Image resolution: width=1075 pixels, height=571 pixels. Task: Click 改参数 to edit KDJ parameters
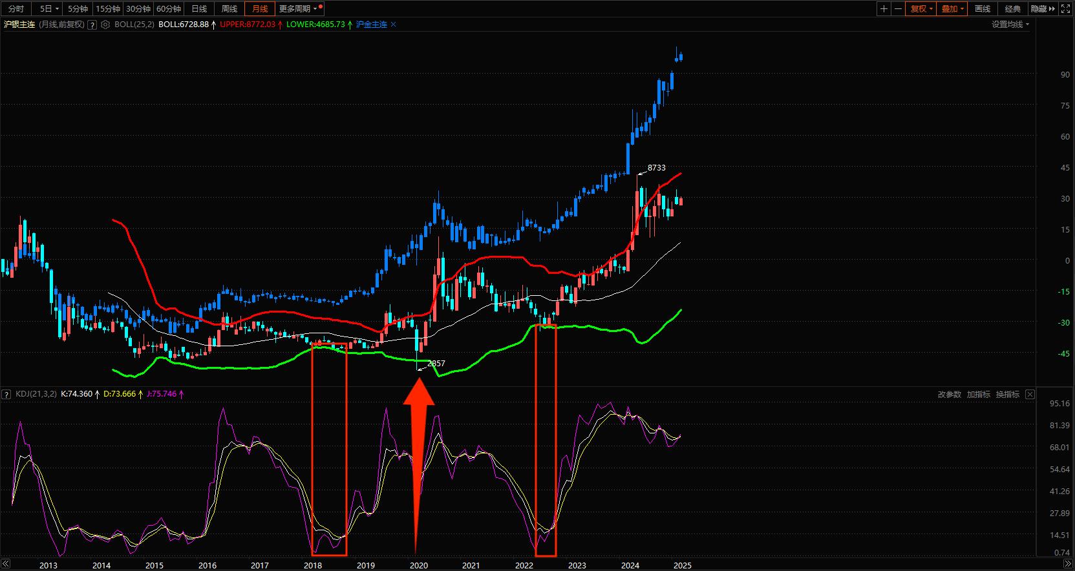[x=949, y=394]
